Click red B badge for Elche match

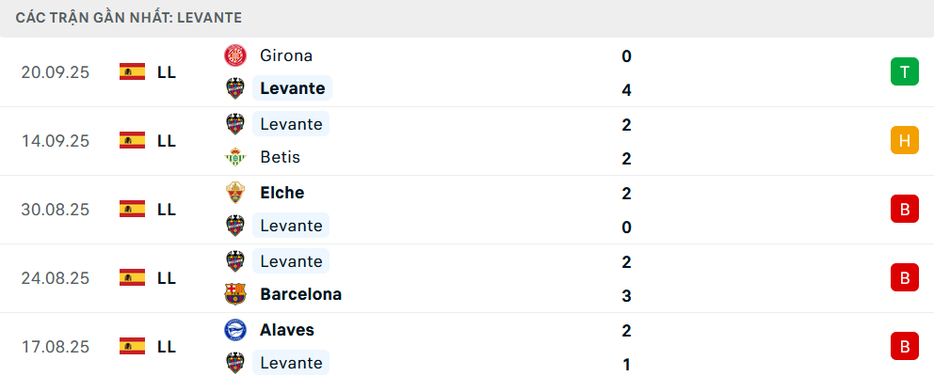click(x=904, y=209)
